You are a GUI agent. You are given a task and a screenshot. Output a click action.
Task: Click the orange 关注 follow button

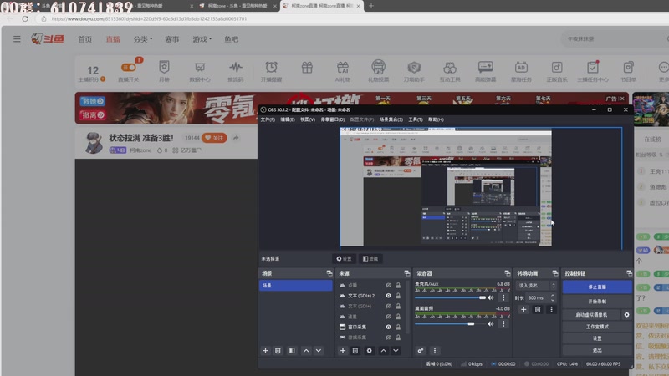214,138
